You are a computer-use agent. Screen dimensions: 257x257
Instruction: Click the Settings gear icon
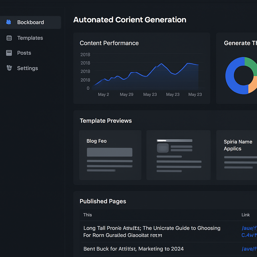click(9, 68)
